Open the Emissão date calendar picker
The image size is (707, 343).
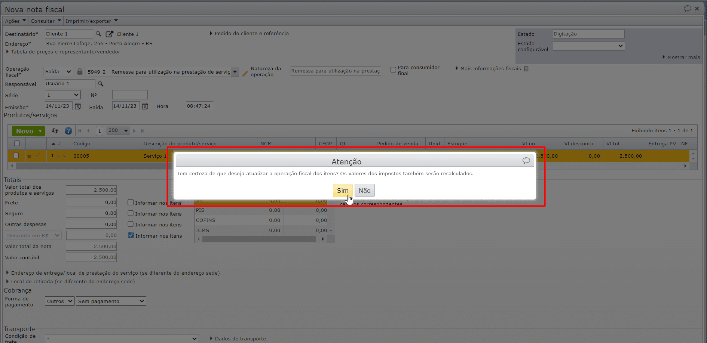point(78,106)
